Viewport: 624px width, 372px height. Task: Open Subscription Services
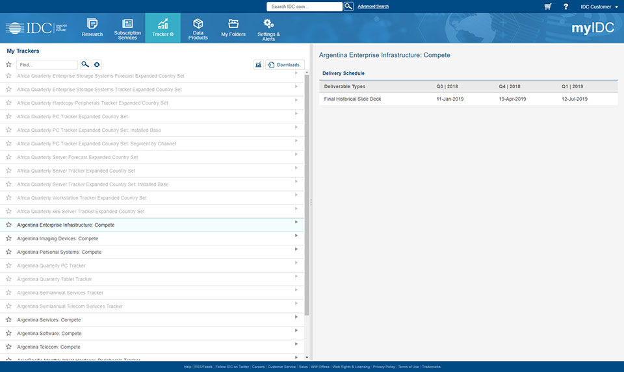(127, 29)
